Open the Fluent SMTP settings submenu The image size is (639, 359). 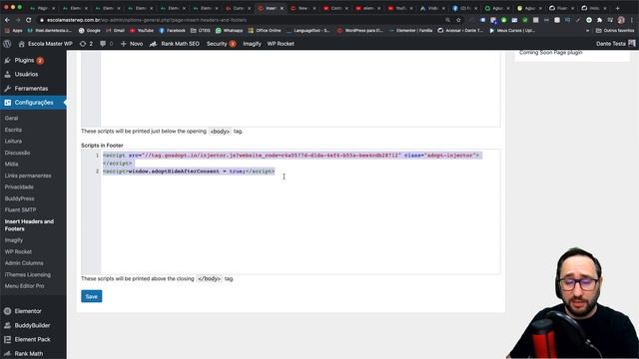(x=20, y=209)
